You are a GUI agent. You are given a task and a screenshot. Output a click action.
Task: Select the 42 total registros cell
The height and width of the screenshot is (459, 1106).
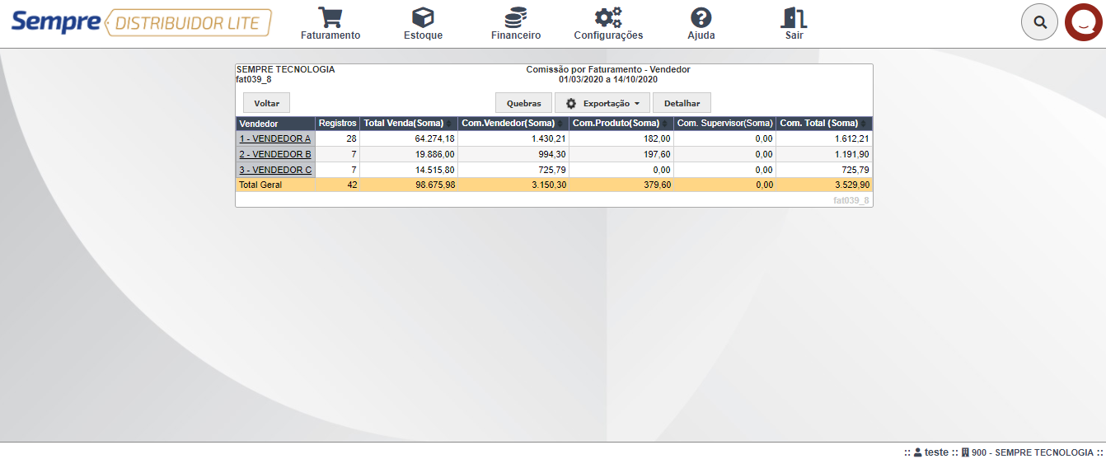(x=337, y=185)
